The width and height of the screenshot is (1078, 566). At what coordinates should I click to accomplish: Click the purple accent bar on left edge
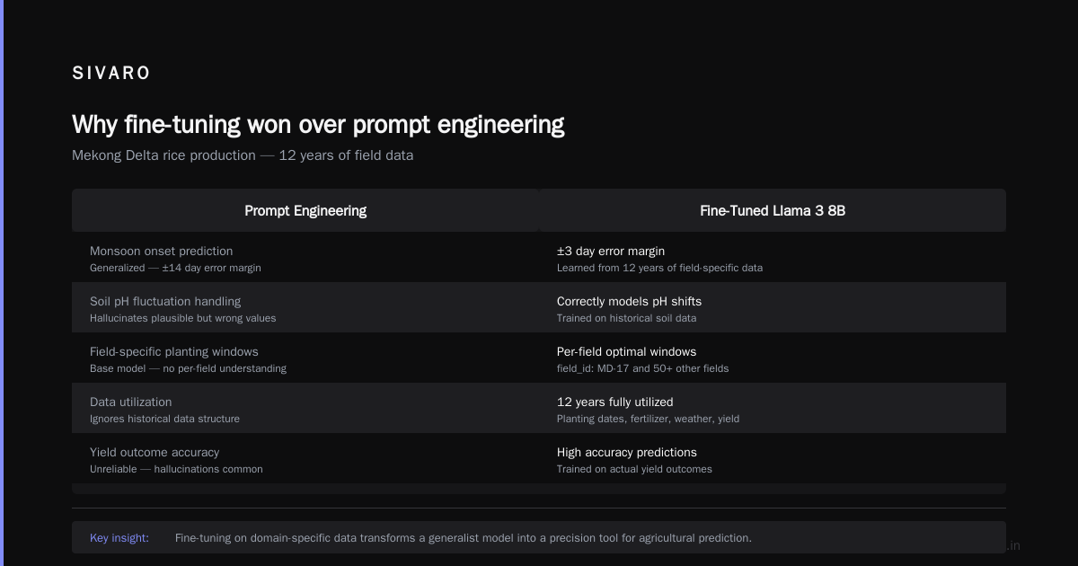pos(2,283)
